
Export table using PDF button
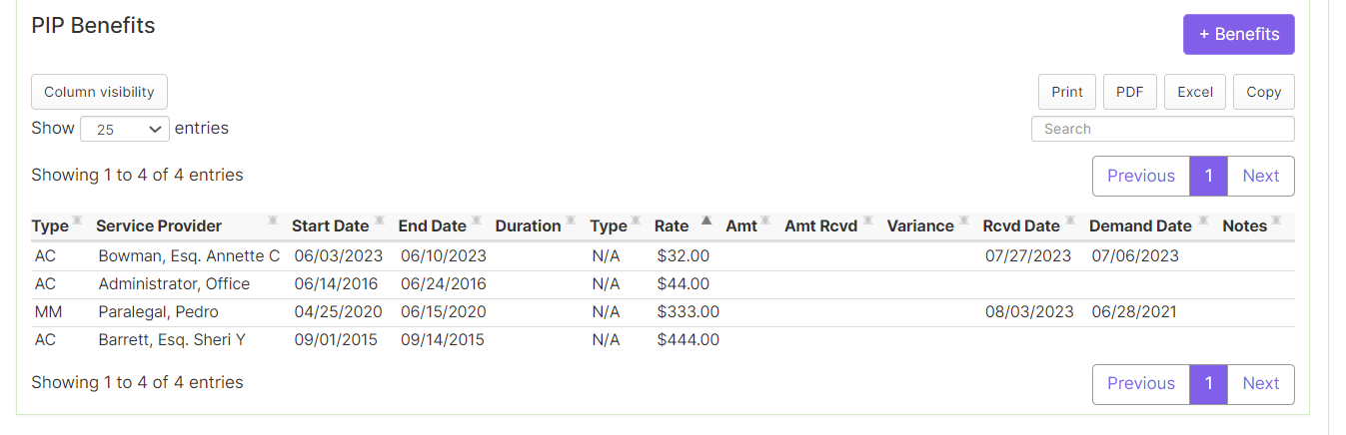click(x=1130, y=92)
